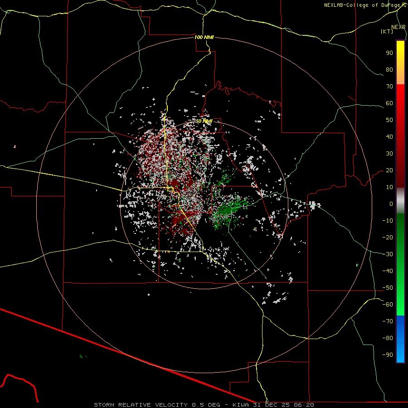Viewport: 408px width, 408px height.
Task: Click the positive 60 scale value
Action: [389, 103]
